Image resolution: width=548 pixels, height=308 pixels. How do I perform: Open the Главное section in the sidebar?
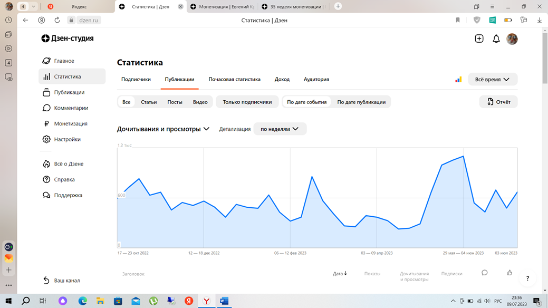click(x=63, y=60)
